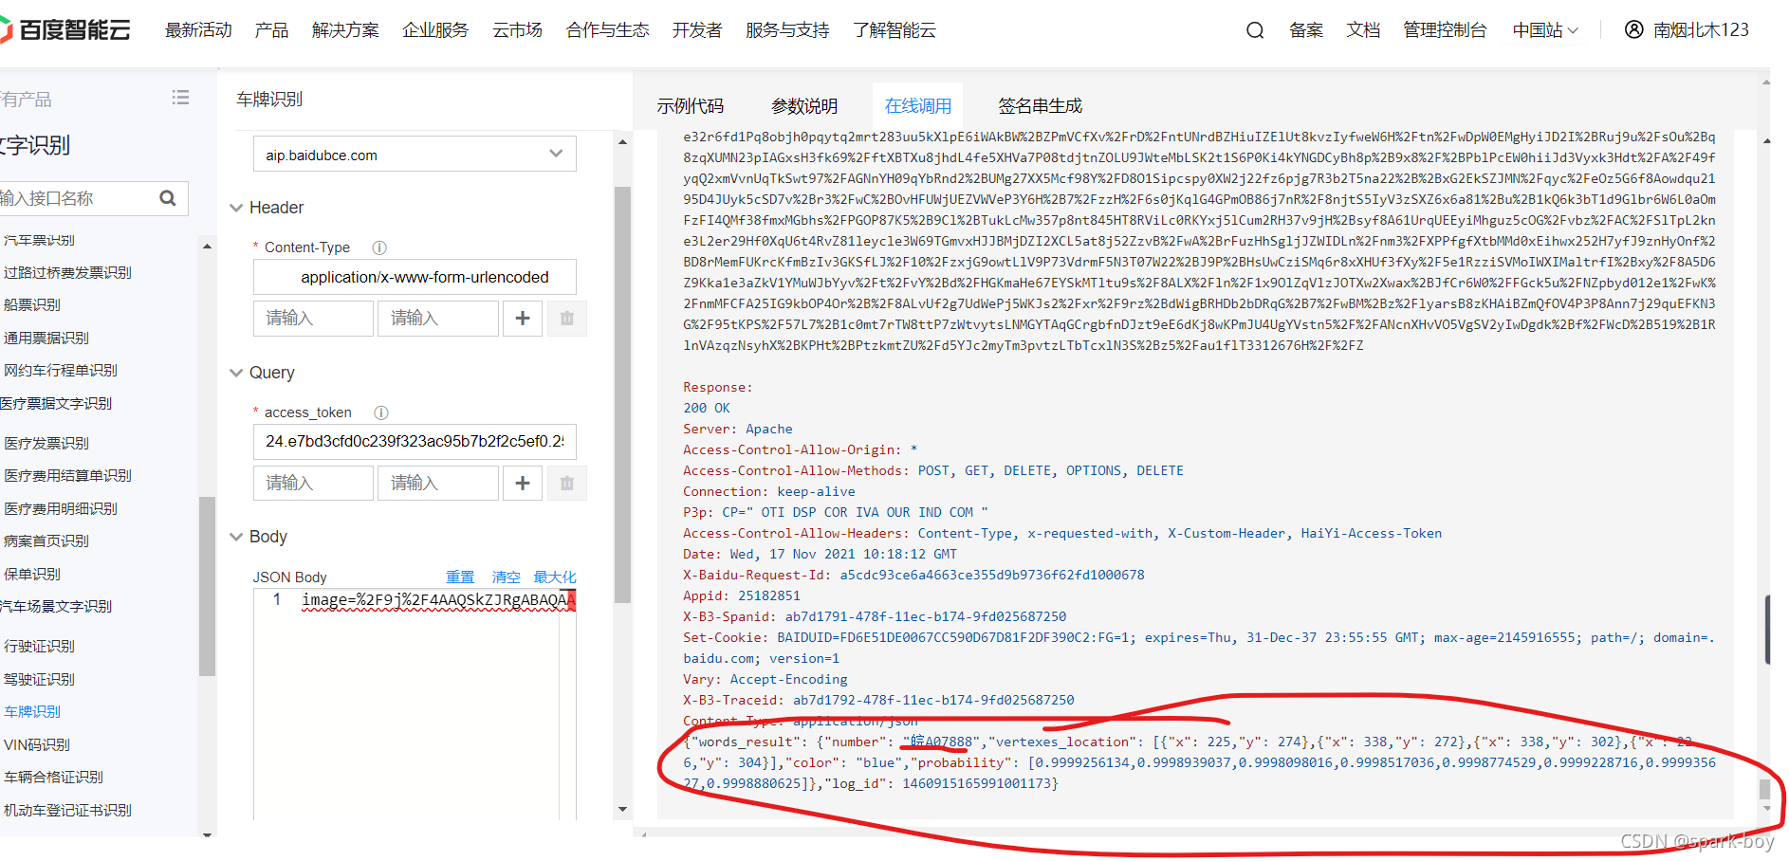Select the 在线调用 tab
This screenshot has height=861, width=1789.
coord(917,105)
